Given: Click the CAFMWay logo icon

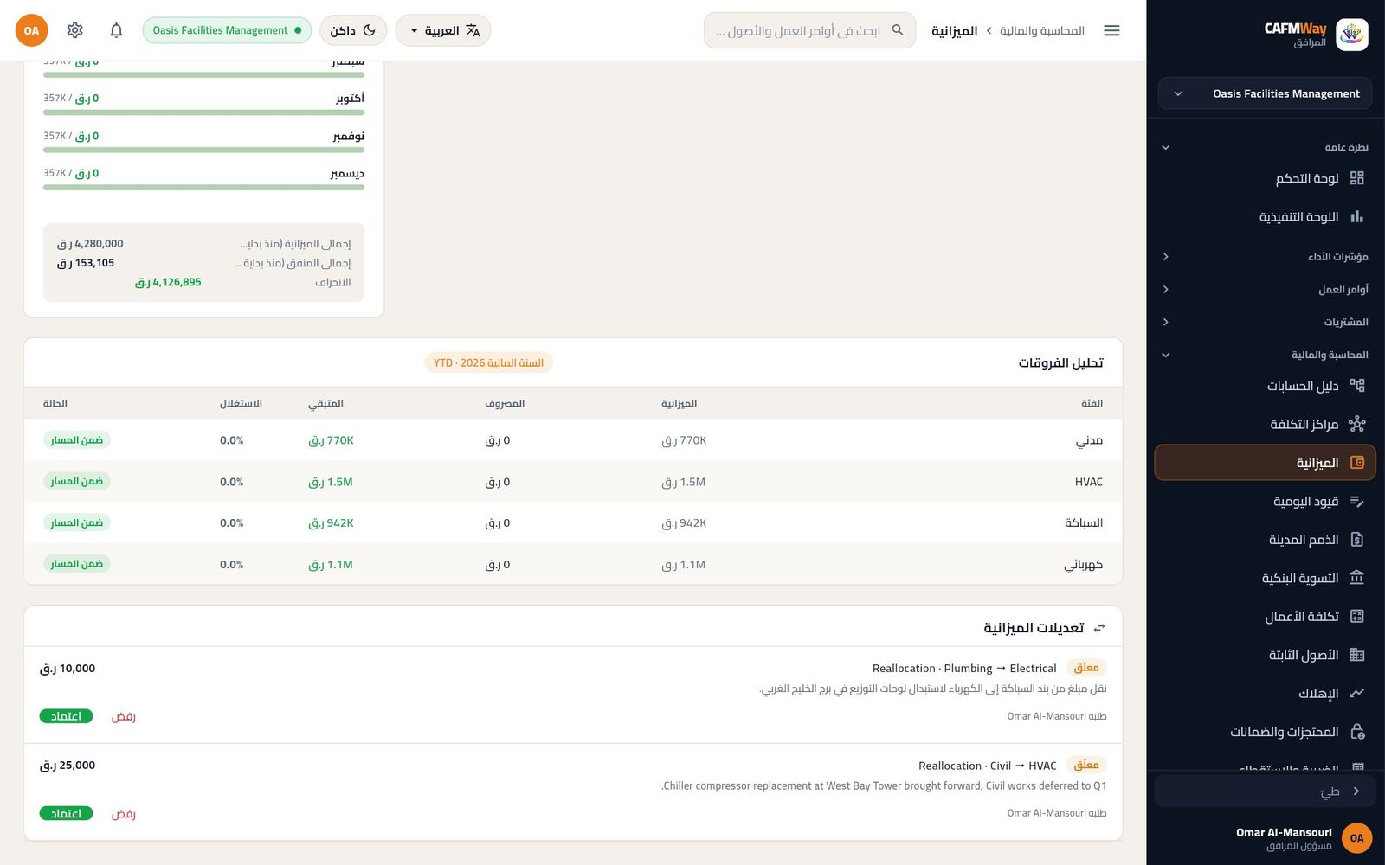Looking at the screenshot, I should point(1351,35).
